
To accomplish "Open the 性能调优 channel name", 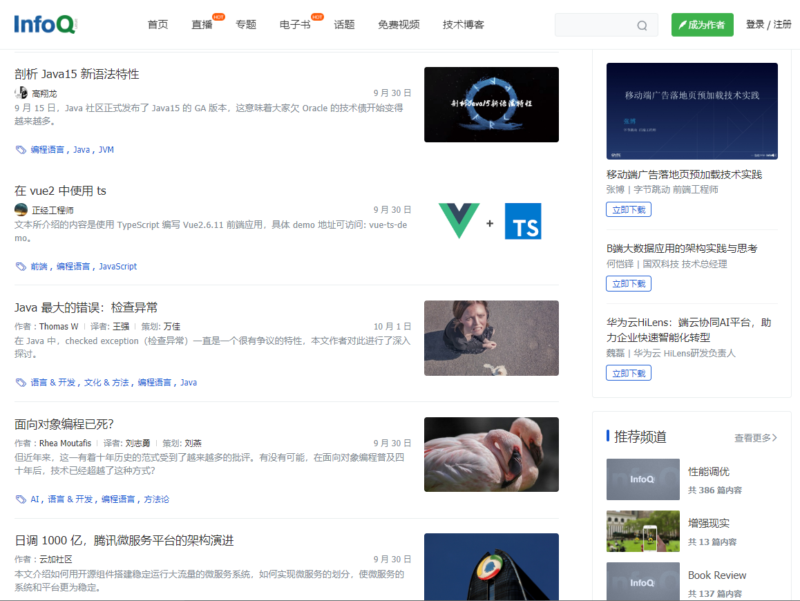I will [x=709, y=472].
